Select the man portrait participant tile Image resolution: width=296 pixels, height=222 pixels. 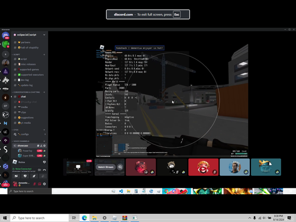point(234,167)
